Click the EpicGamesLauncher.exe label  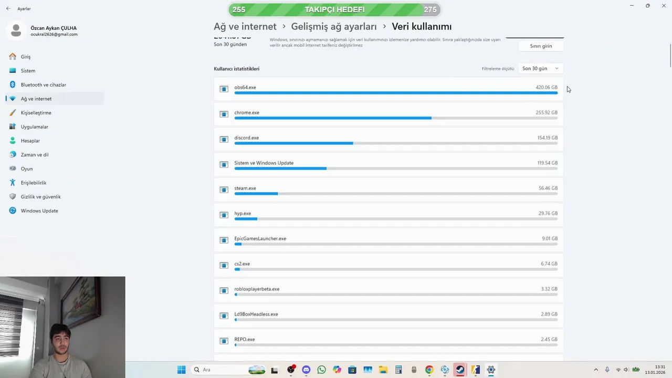pyautogui.click(x=260, y=238)
